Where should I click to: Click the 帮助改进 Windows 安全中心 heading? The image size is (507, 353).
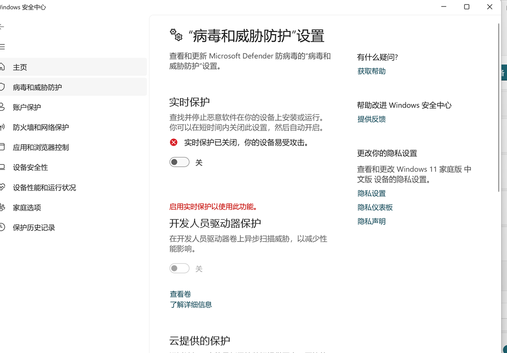(404, 105)
